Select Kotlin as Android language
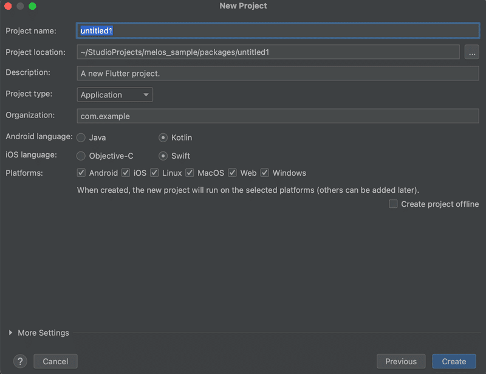The height and width of the screenshot is (374, 486). [163, 138]
